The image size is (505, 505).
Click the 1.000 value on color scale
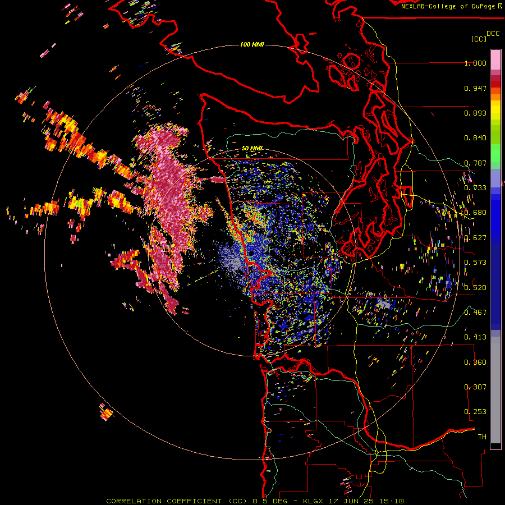(x=475, y=63)
